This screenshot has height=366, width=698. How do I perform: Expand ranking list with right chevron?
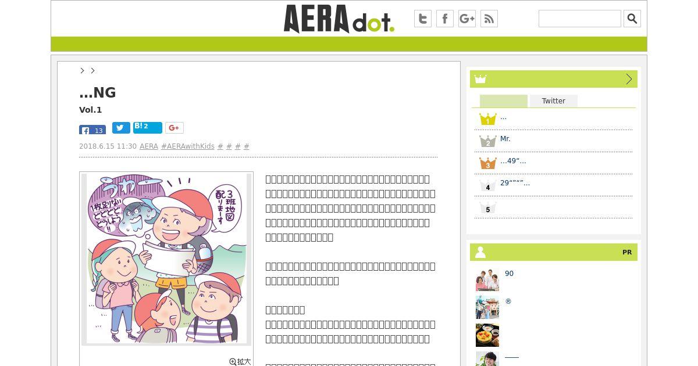[x=629, y=79]
